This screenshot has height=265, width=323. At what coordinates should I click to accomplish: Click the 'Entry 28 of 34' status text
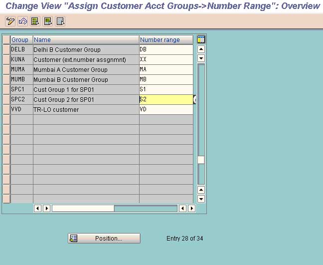184,239
